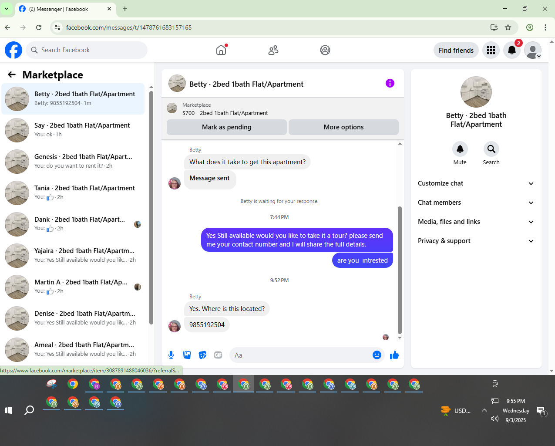The image size is (555, 446).
Task: Open the Facebook menu grid icon
Action: 491,50
